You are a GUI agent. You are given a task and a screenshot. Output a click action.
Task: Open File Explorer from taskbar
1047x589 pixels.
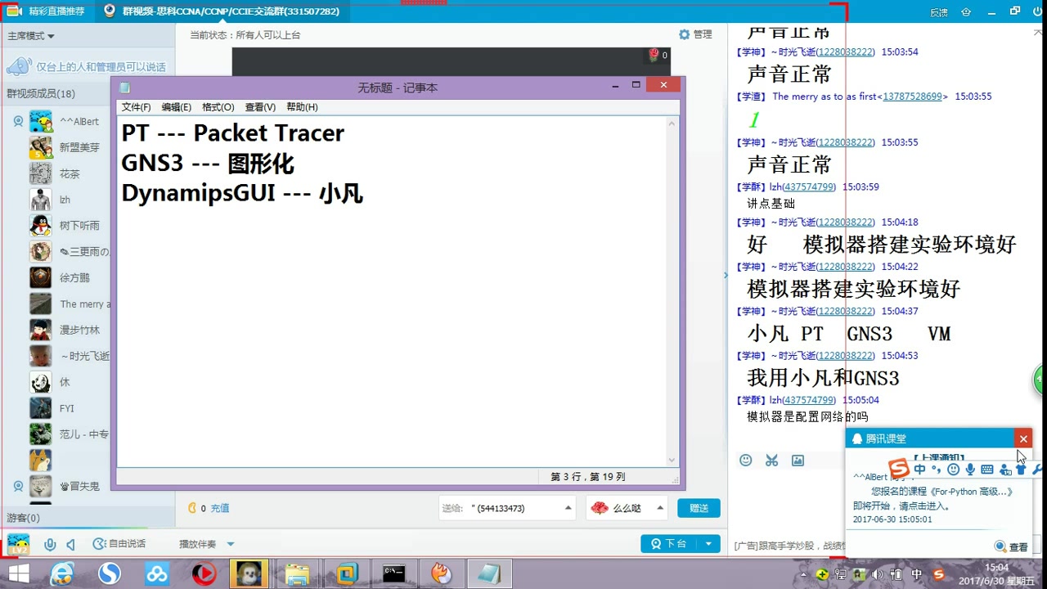coord(299,574)
